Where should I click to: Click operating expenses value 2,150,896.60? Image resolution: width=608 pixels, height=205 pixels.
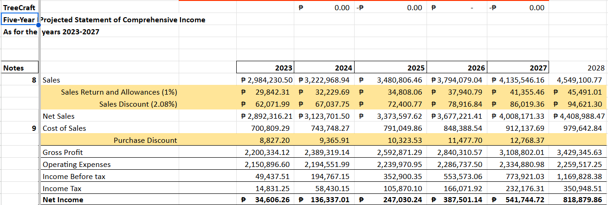tap(265, 165)
